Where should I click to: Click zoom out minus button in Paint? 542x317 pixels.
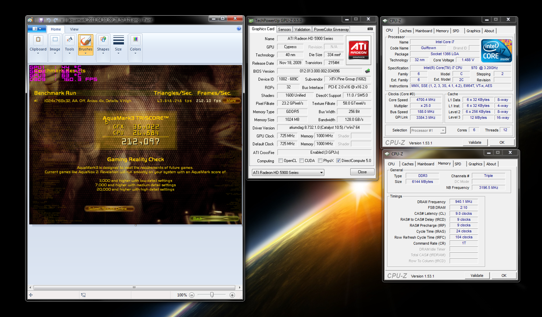point(192,295)
